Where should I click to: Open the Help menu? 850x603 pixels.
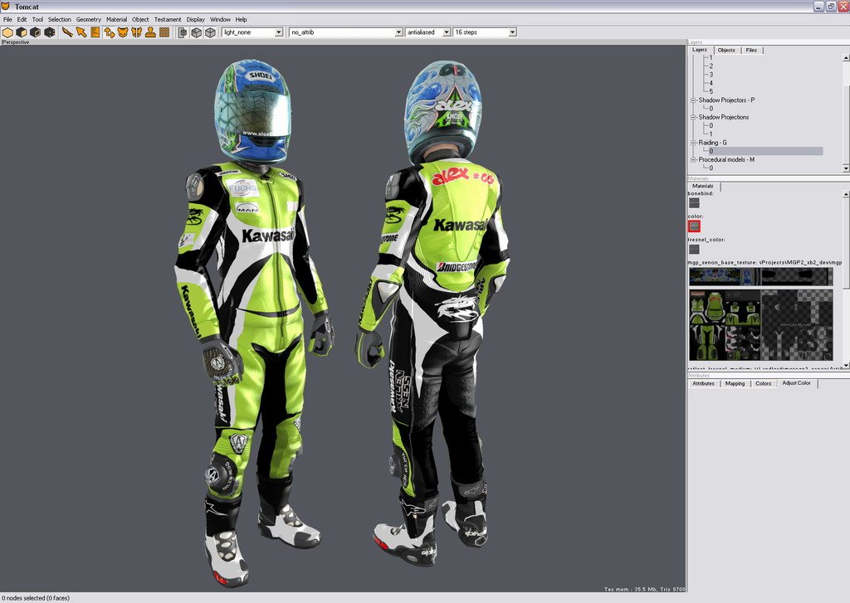tap(242, 20)
